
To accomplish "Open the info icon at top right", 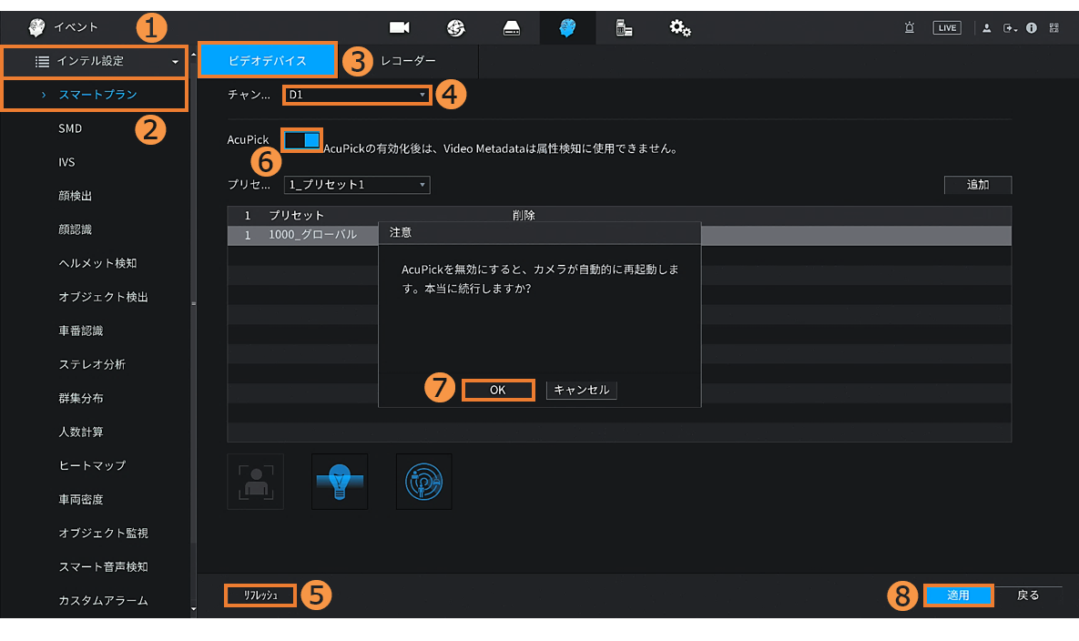I will (1032, 28).
